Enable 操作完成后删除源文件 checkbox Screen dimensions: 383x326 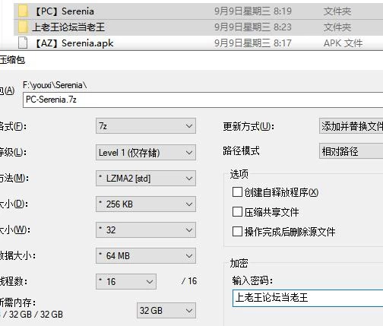tap(237, 231)
